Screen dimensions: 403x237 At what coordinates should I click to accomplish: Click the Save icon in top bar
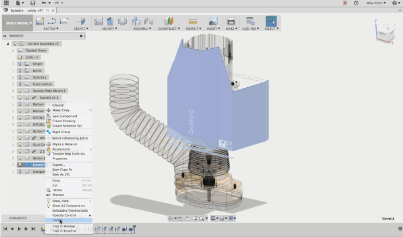click(33, 3)
